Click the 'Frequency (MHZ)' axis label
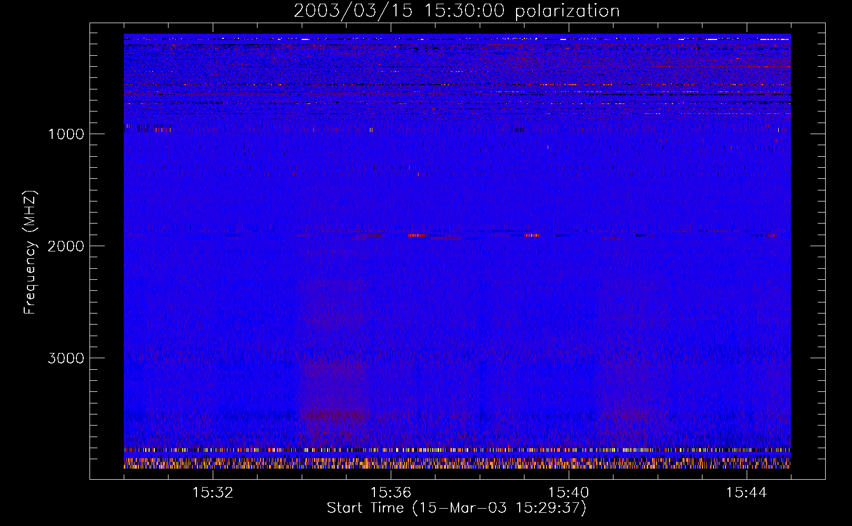 pyautogui.click(x=30, y=252)
